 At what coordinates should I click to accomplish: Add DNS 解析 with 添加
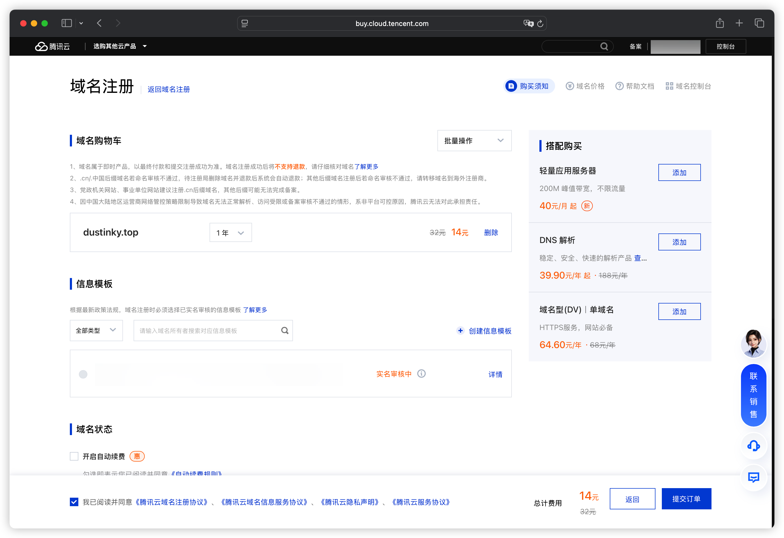pos(679,242)
